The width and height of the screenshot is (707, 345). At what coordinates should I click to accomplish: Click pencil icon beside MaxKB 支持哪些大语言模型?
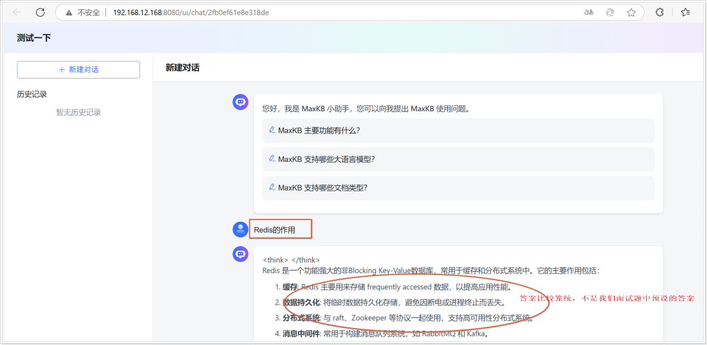[x=272, y=158]
